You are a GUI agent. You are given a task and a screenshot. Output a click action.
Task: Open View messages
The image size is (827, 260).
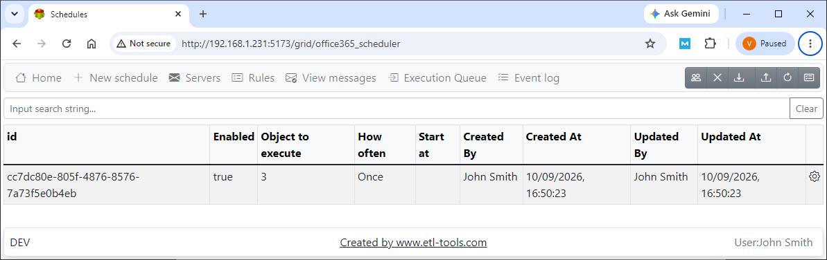(x=331, y=78)
